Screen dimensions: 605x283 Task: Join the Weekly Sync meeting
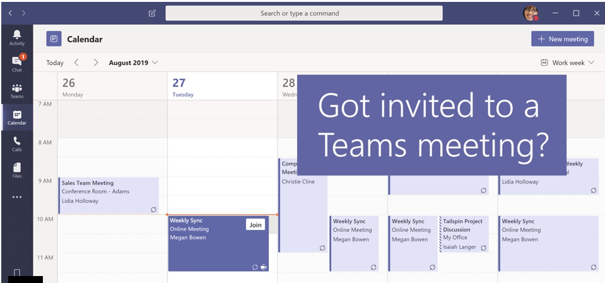[x=256, y=225]
